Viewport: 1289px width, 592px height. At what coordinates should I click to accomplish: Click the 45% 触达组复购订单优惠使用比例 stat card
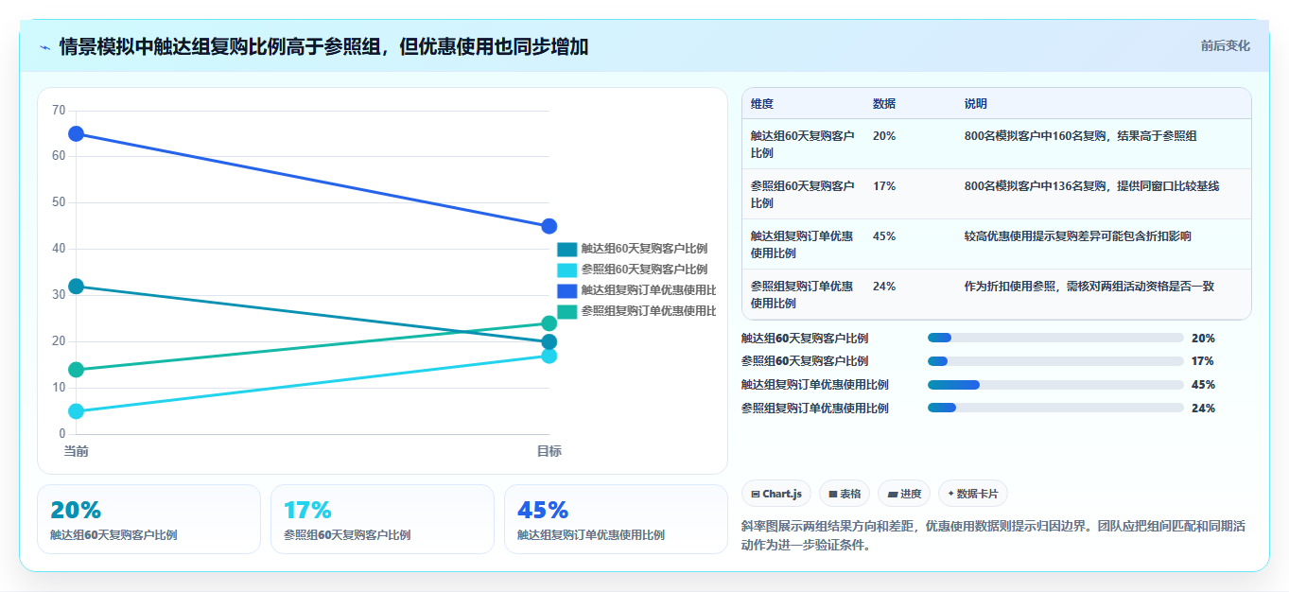tap(616, 519)
